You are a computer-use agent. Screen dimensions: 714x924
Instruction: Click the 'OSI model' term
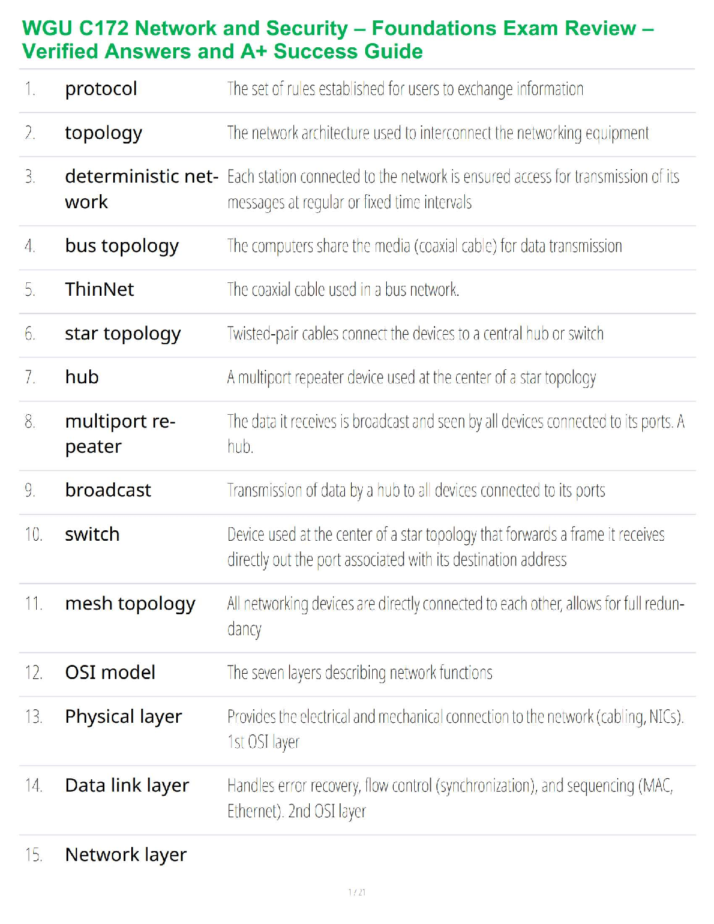110,673
